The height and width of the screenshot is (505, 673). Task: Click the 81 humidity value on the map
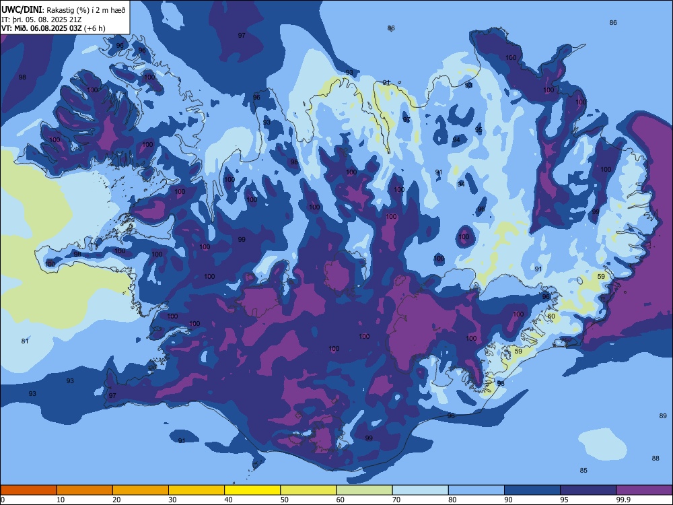[25, 341]
